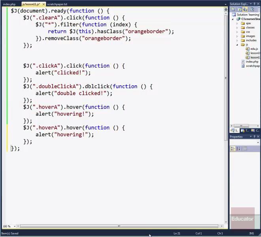Select the Team Explorer bottom tab
The height and width of the screenshot is (237, 261).
click(244, 131)
